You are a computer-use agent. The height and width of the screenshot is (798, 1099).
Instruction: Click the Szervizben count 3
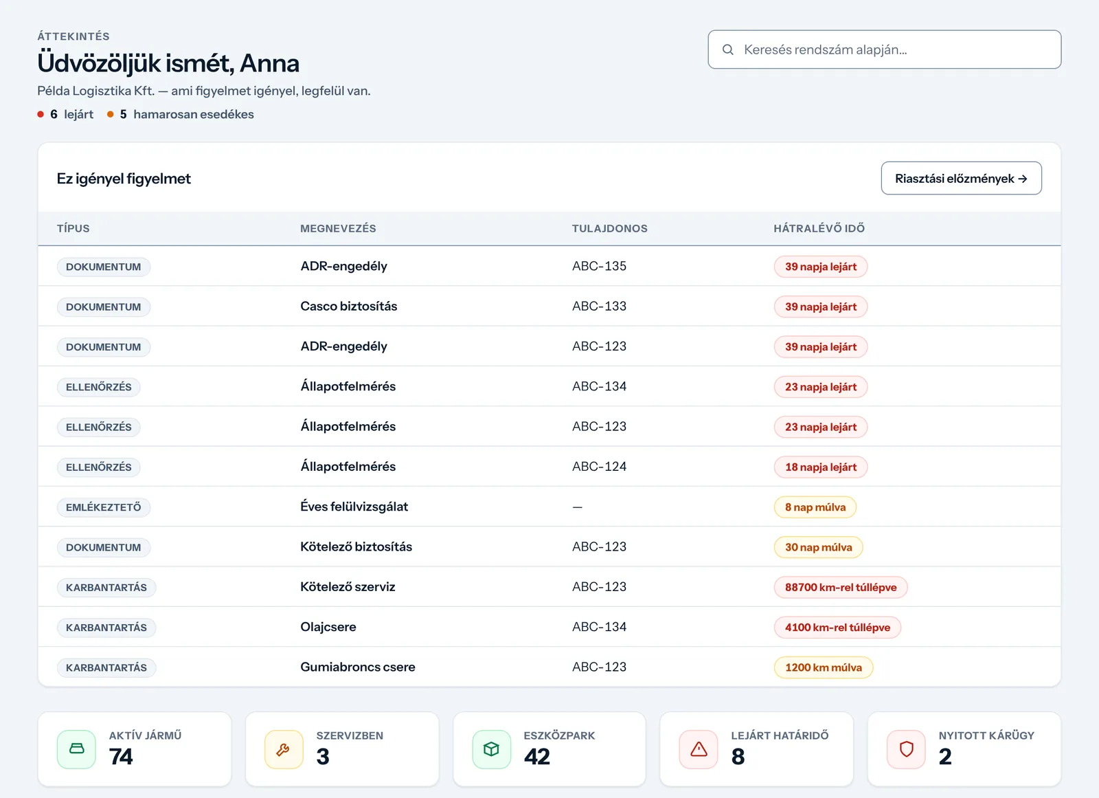[x=323, y=757]
